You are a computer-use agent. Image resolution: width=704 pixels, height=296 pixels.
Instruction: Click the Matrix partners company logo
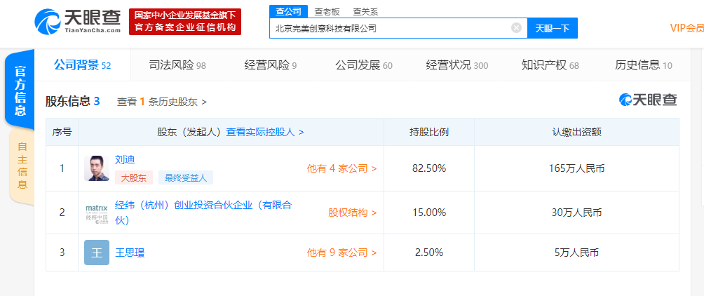click(x=97, y=212)
